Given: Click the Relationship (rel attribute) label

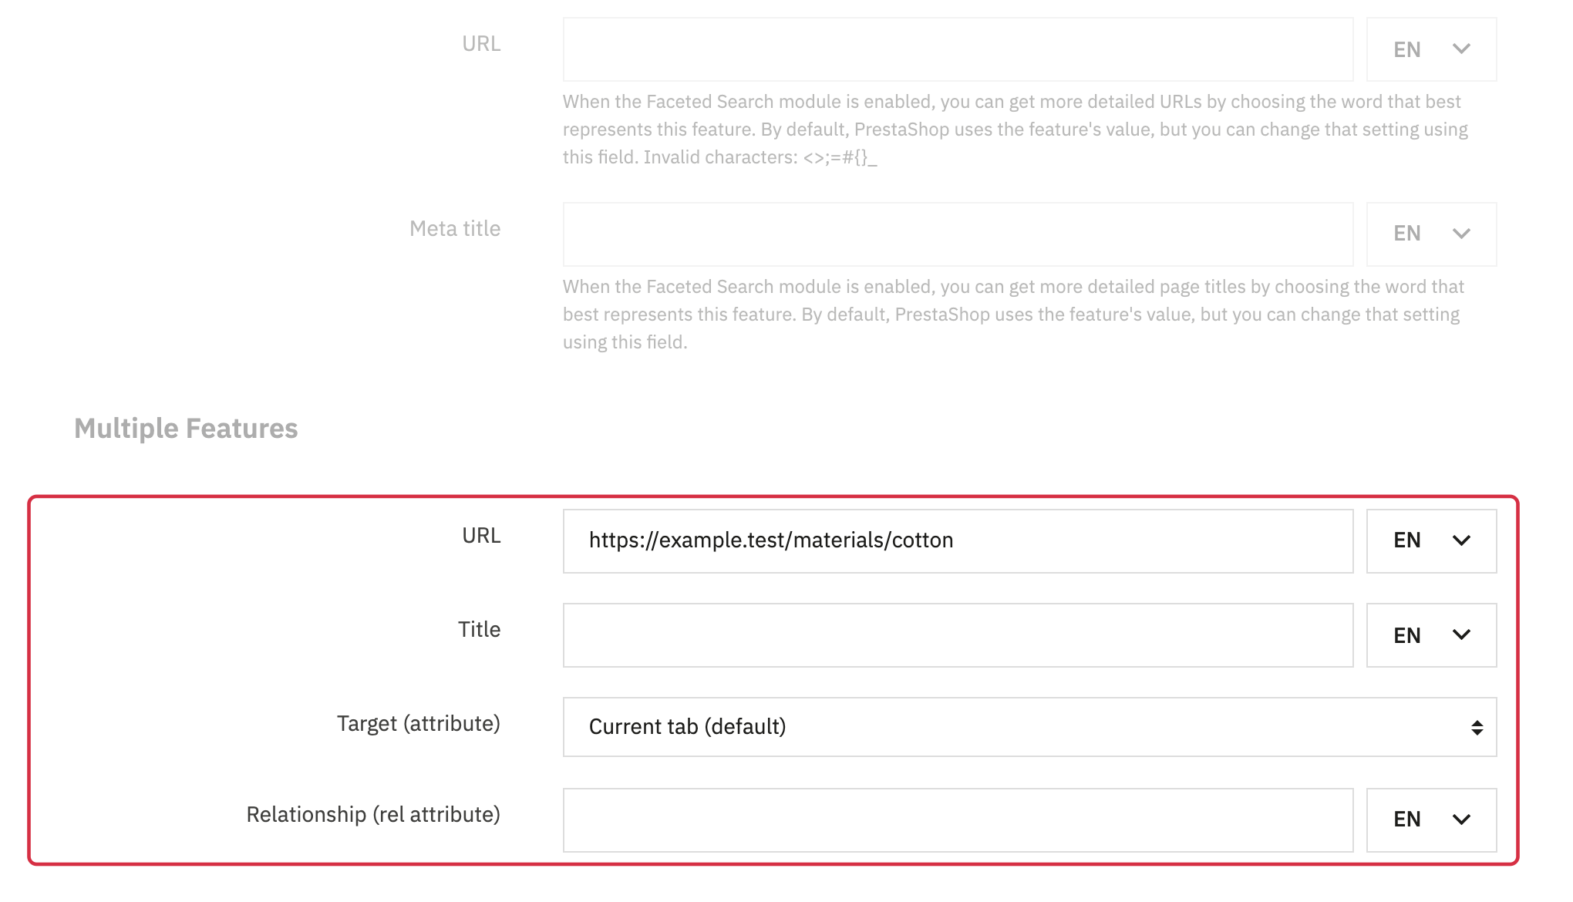Looking at the screenshot, I should coord(373,815).
